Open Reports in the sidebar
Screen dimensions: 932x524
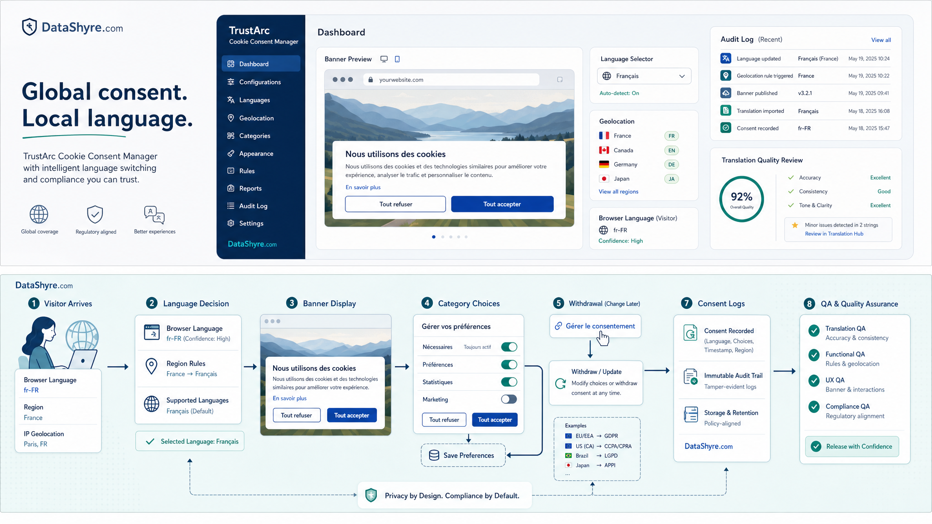261,188
